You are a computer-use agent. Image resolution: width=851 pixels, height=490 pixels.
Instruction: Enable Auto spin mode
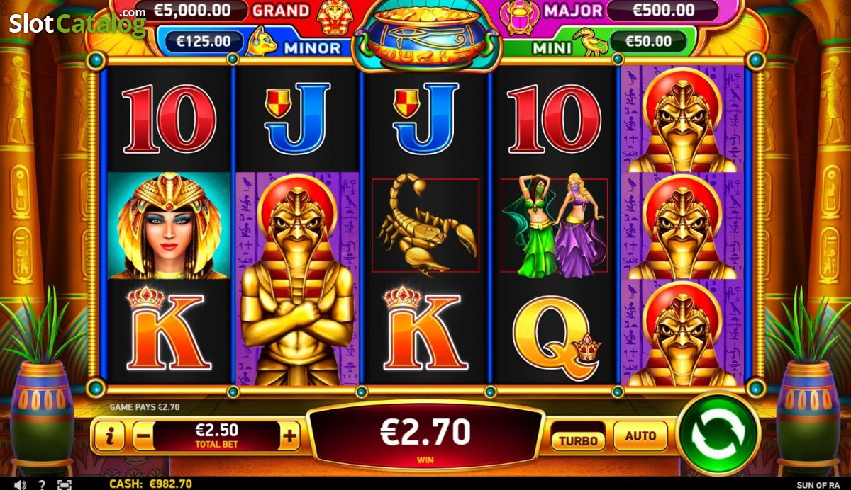click(640, 435)
